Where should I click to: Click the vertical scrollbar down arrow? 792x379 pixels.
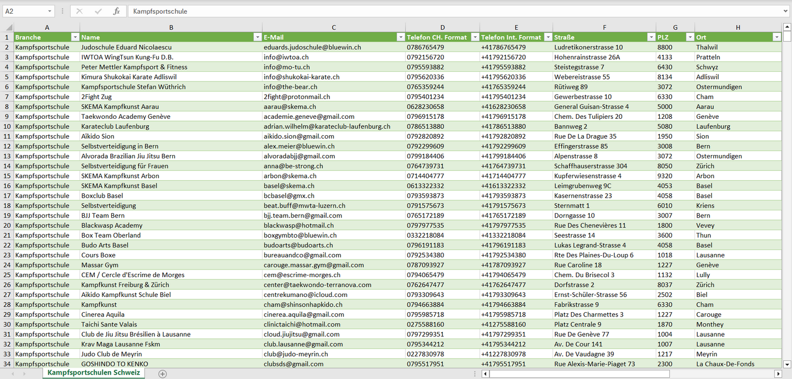(787, 364)
